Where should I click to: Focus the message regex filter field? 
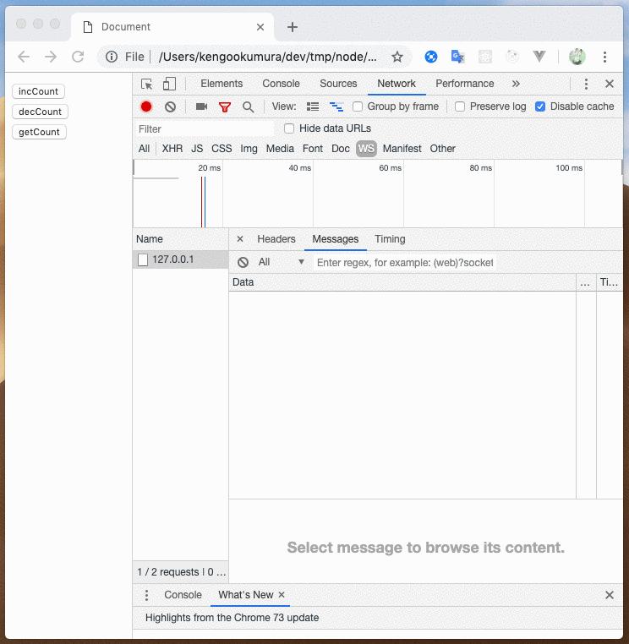[x=405, y=263]
